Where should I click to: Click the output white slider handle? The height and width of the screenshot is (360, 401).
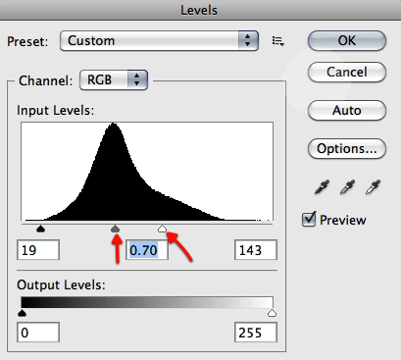272,313
